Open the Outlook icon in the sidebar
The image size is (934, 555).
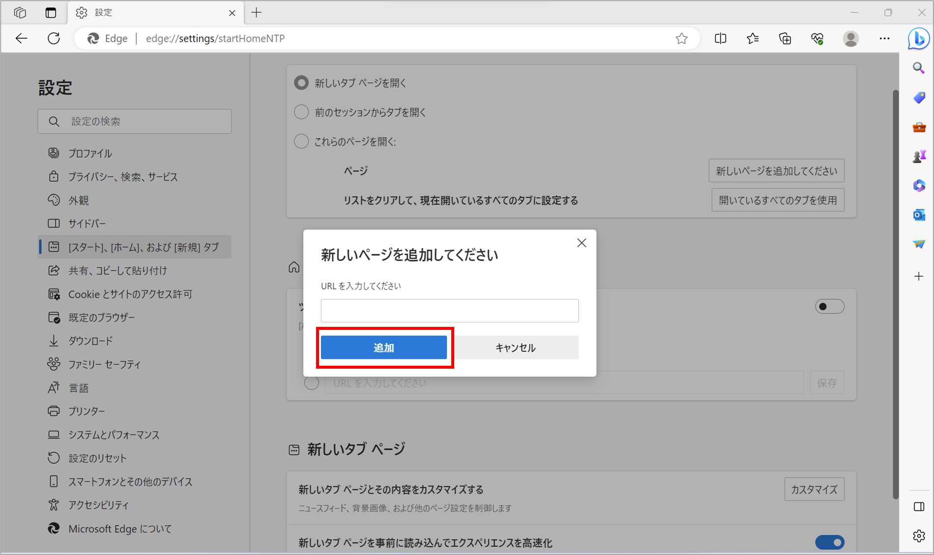919,215
